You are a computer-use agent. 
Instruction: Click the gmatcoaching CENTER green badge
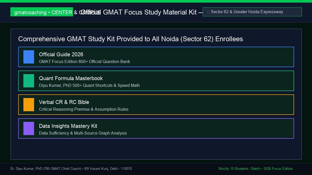pyautogui.click(x=42, y=12)
